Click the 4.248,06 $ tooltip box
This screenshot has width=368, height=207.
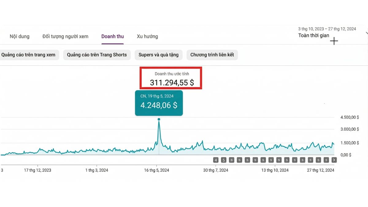pos(159,103)
